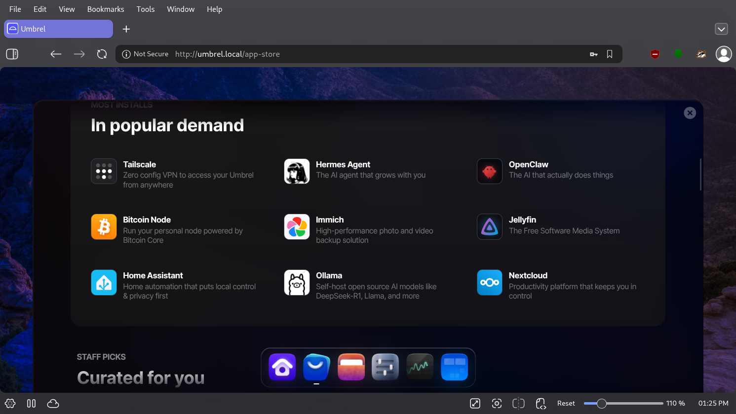
Task: Open Widgets icon in the dock
Action: (x=454, y=367)
